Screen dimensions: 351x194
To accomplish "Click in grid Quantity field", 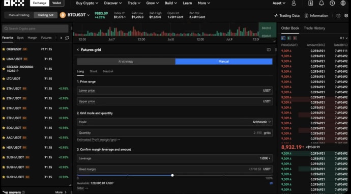I will click(x=174, y=132).
